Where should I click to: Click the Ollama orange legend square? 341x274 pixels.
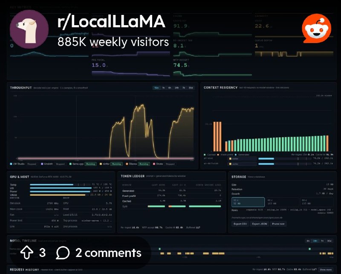pos(127,164)
